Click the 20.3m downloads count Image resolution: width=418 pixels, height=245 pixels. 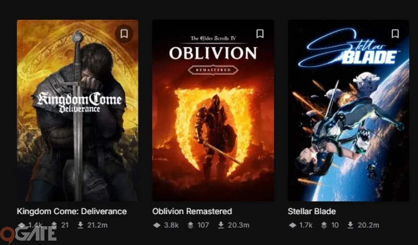239,225
